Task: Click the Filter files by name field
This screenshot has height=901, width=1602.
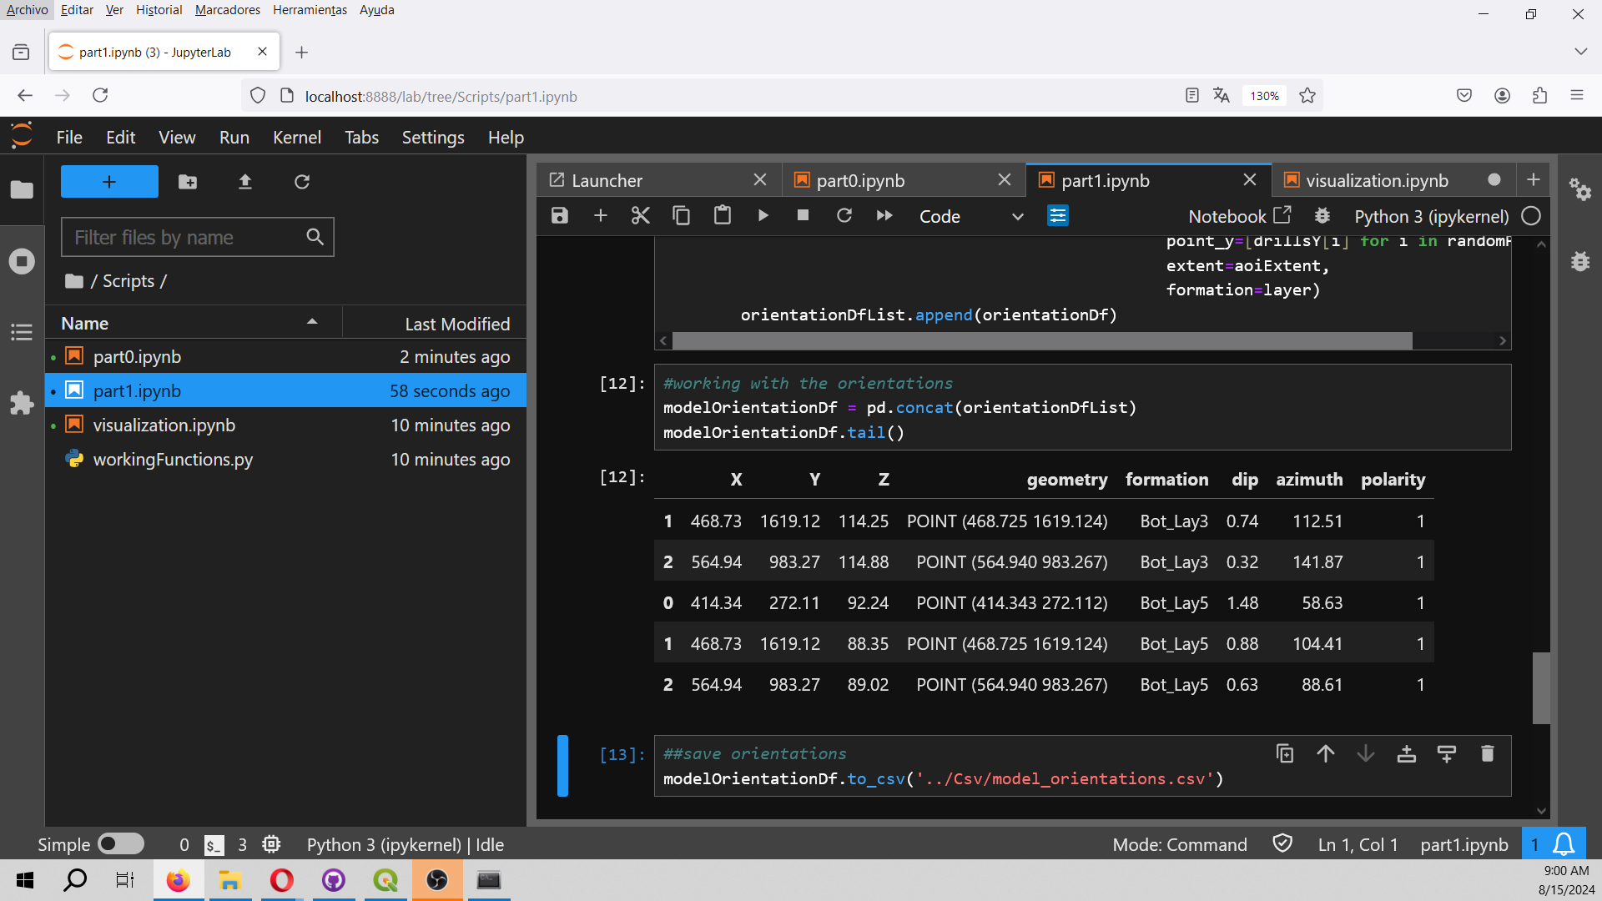Action: [x=197, y=238]
